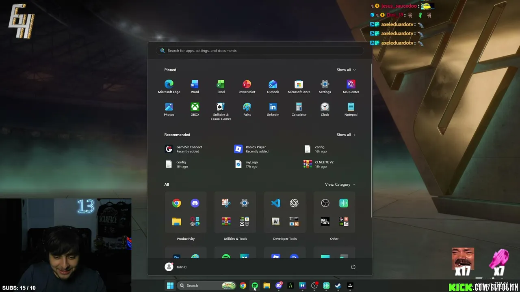Open the pinned LinkedIn app

coord(273,109)
